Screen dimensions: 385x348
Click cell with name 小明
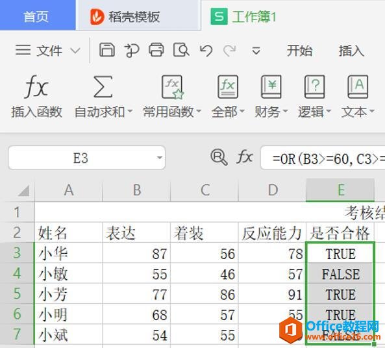click(x=69, y=314)
